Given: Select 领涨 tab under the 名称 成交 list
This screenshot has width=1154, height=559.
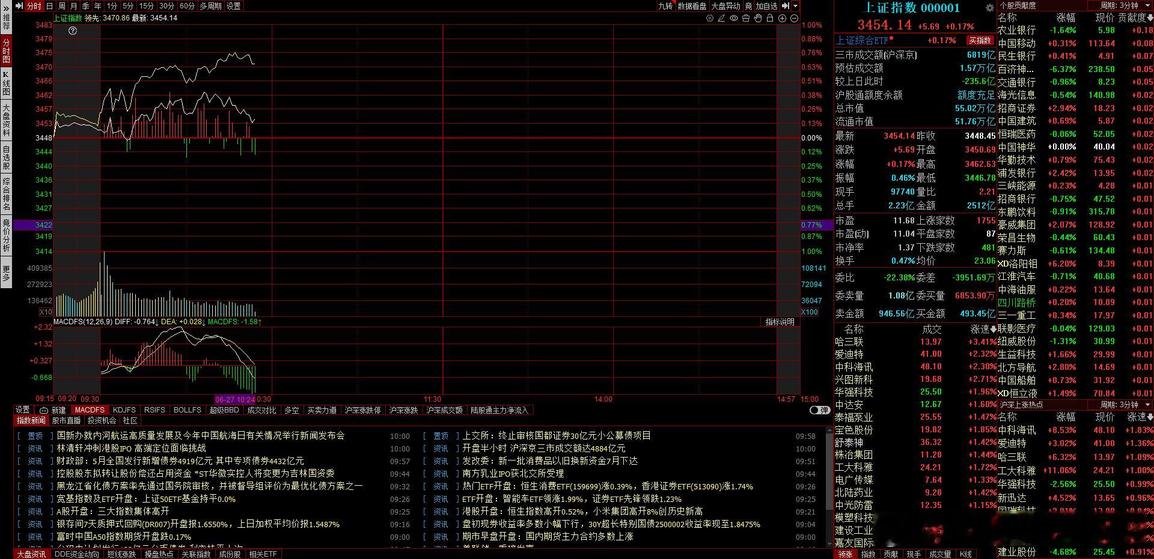Looking at the screenshot, I should (845, 554).
